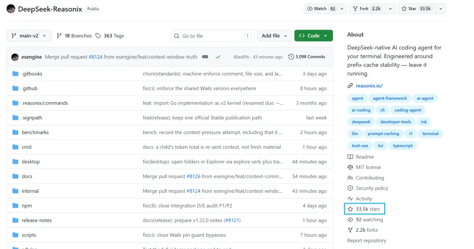Click the folder icon next to npm
This screenshot has width=474, height=249.
pyautogui.click(x=15, y=206)
